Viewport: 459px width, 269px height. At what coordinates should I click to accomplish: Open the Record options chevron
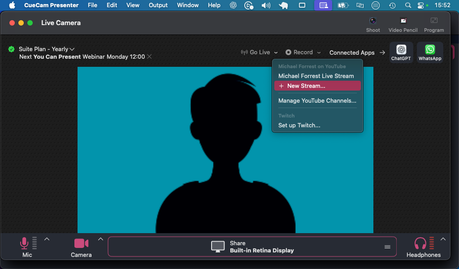pos(319,52)
